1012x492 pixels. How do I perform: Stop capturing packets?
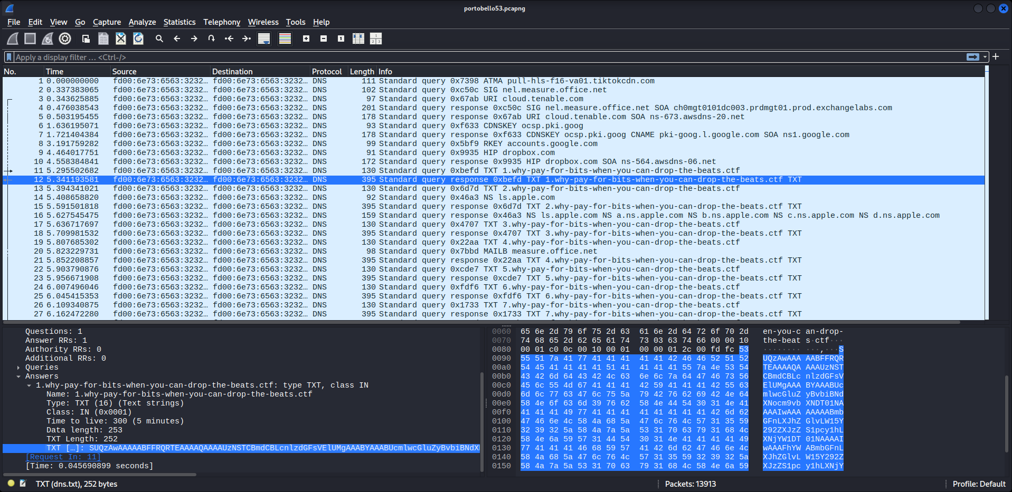30,38
